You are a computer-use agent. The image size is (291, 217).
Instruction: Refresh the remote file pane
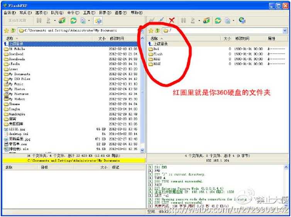(x=218, y=20)
